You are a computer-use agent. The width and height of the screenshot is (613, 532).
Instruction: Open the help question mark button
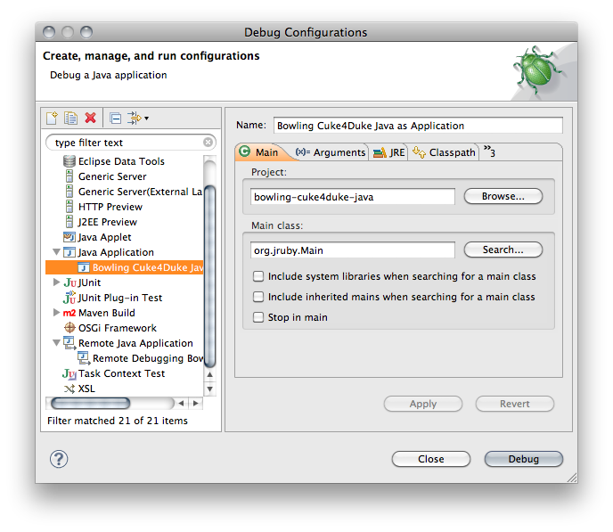point(59,459)
